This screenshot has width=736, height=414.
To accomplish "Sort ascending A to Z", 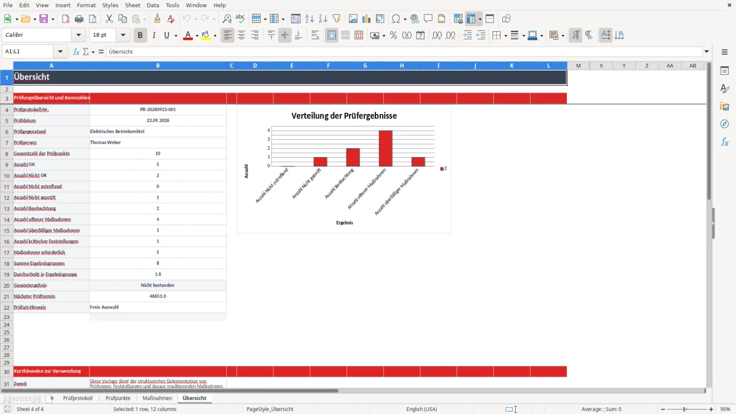I will point(309,19).
